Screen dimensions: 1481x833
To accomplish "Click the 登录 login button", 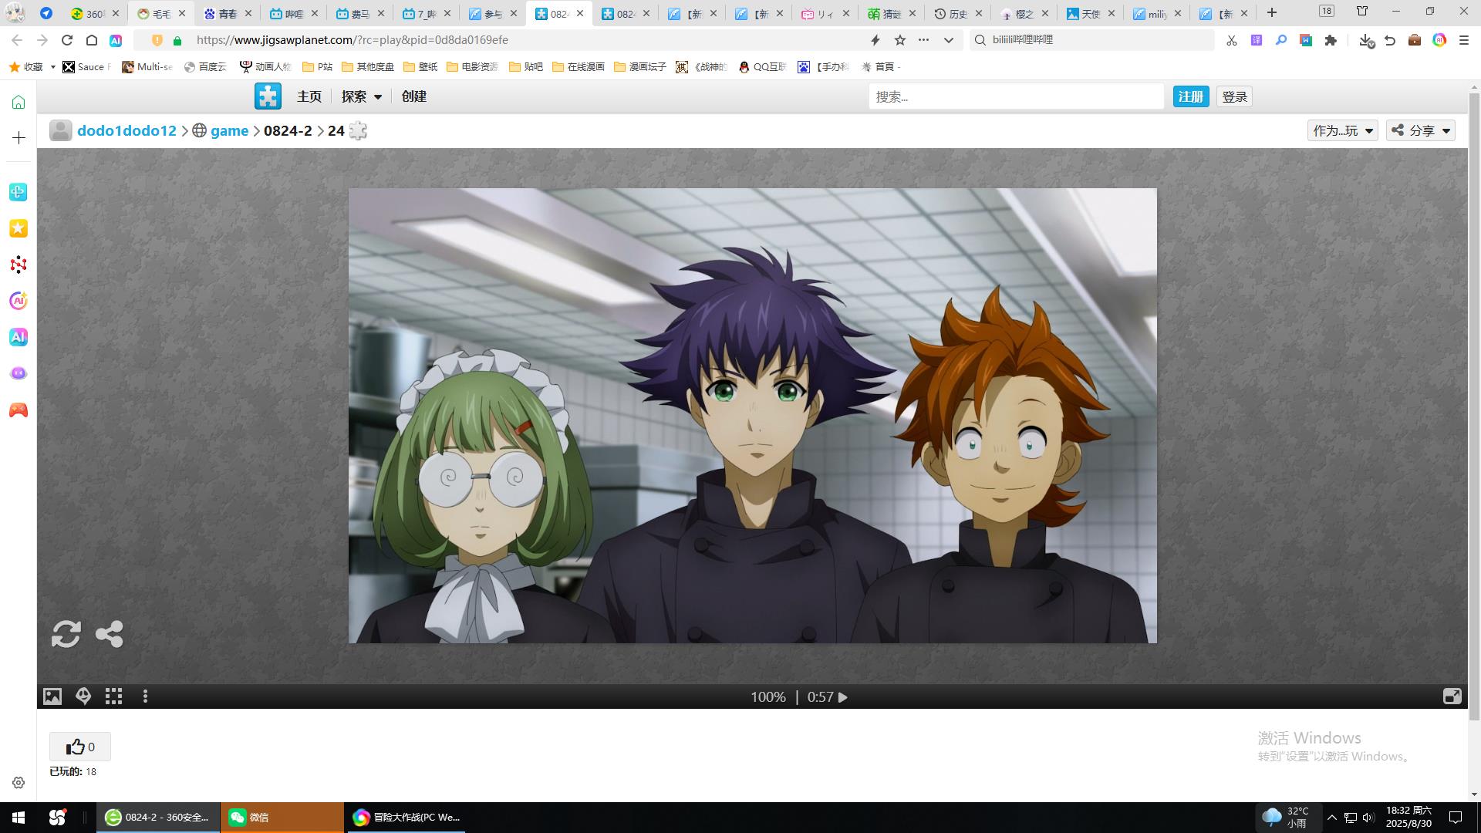I will pos(1235,96).
